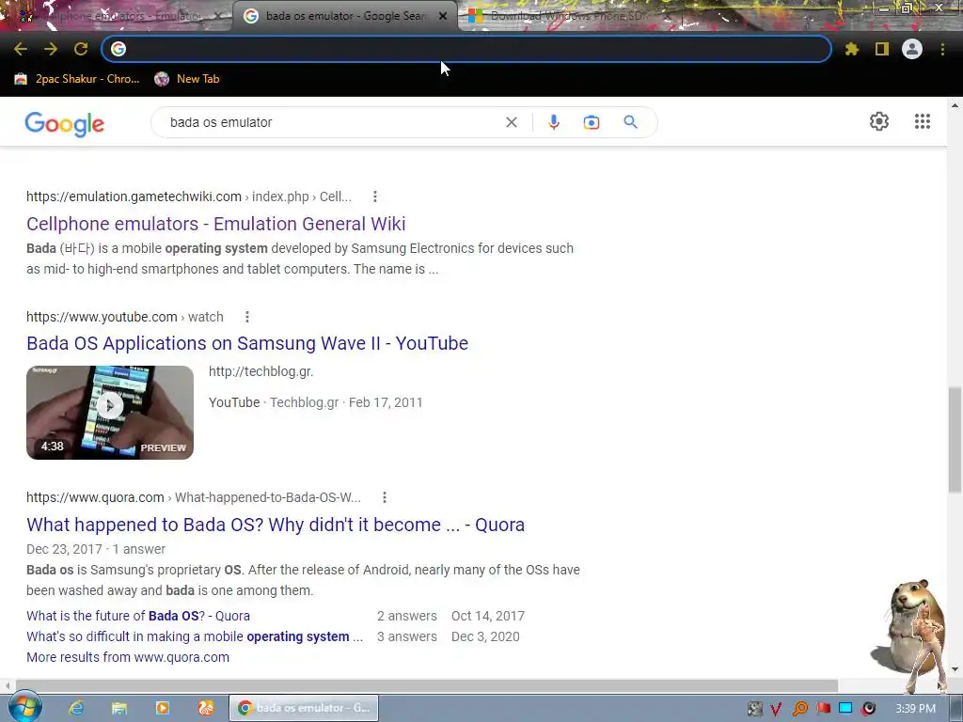
Task: Clear the search box with the X icon
Action: tap(511, 122)
